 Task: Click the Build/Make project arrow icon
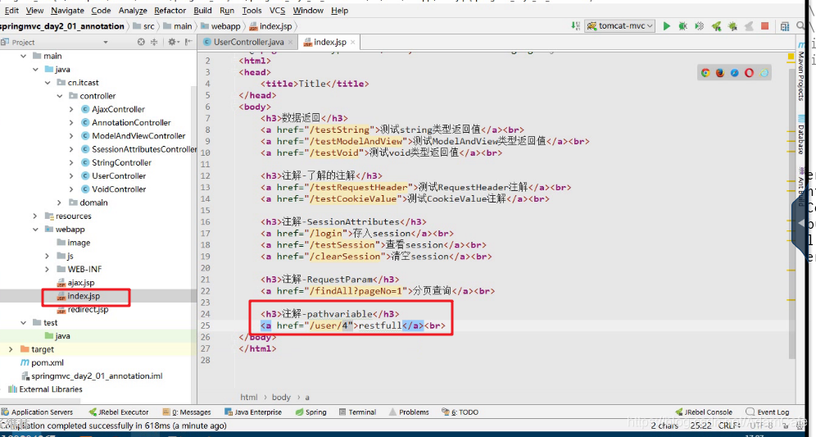tap(575, 25)
